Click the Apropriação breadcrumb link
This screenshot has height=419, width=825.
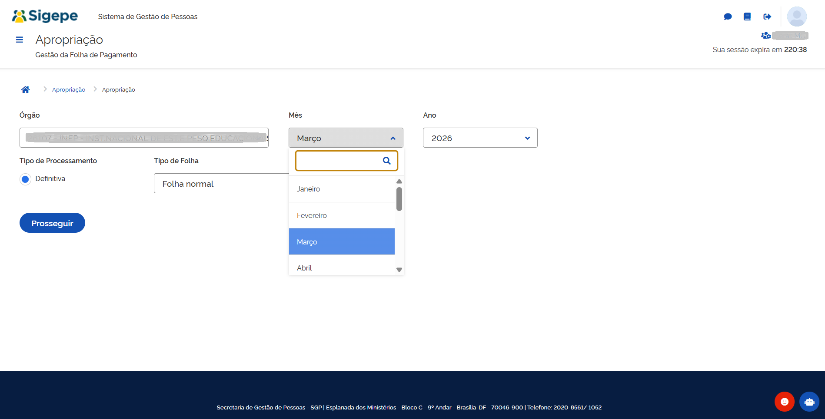tap(69, 90)
